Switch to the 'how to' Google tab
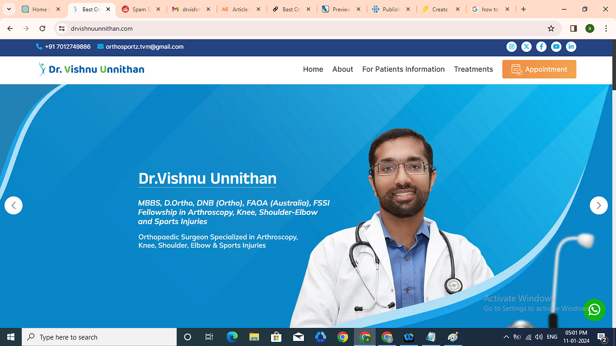Viewport: 616px width, 346px height. pyautogui.click(x=490, y=9)
